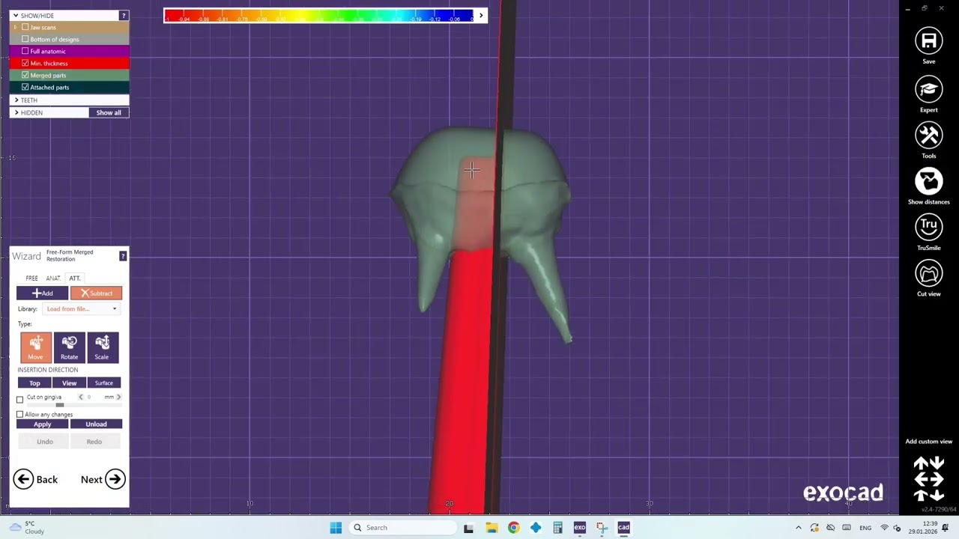
Task: Open TruSmile rendering
Action: click(x=928, y=228)
